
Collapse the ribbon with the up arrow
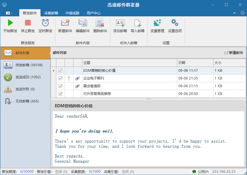pos(234,13)
